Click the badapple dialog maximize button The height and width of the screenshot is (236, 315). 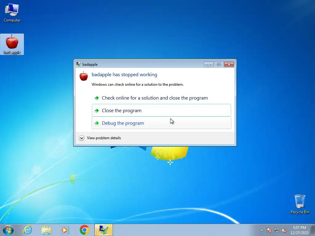219,65
